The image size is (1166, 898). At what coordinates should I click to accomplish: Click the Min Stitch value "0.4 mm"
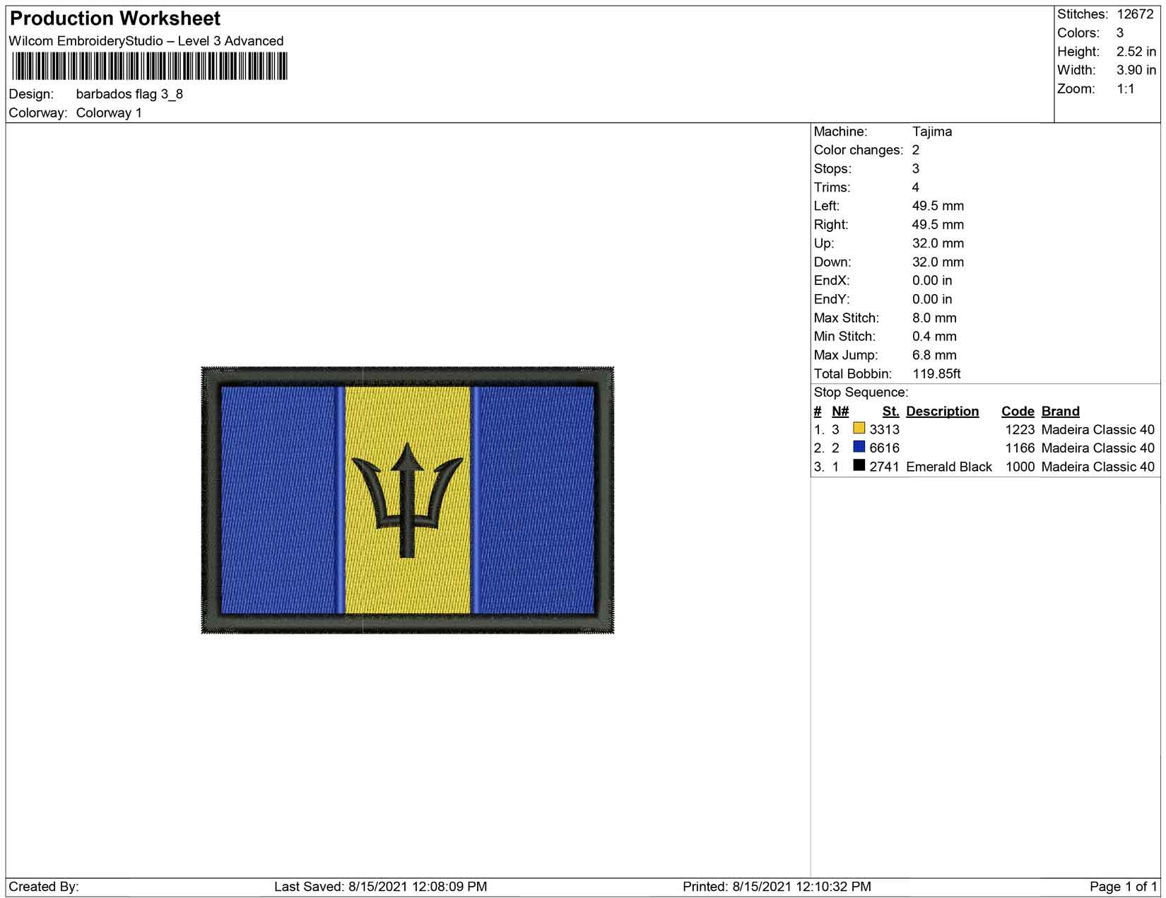click(934, 337)
